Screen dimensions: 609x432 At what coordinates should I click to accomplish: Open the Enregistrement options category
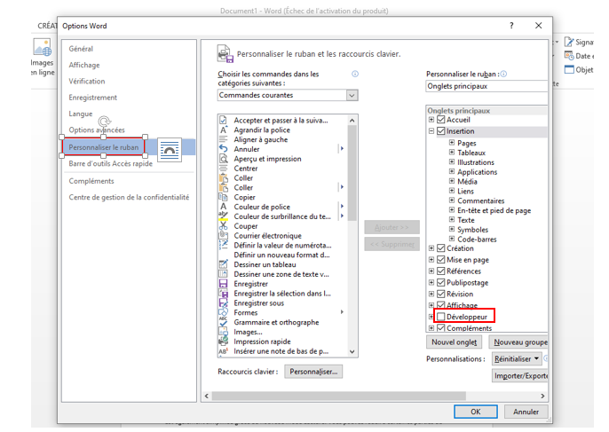coord(93,98)
